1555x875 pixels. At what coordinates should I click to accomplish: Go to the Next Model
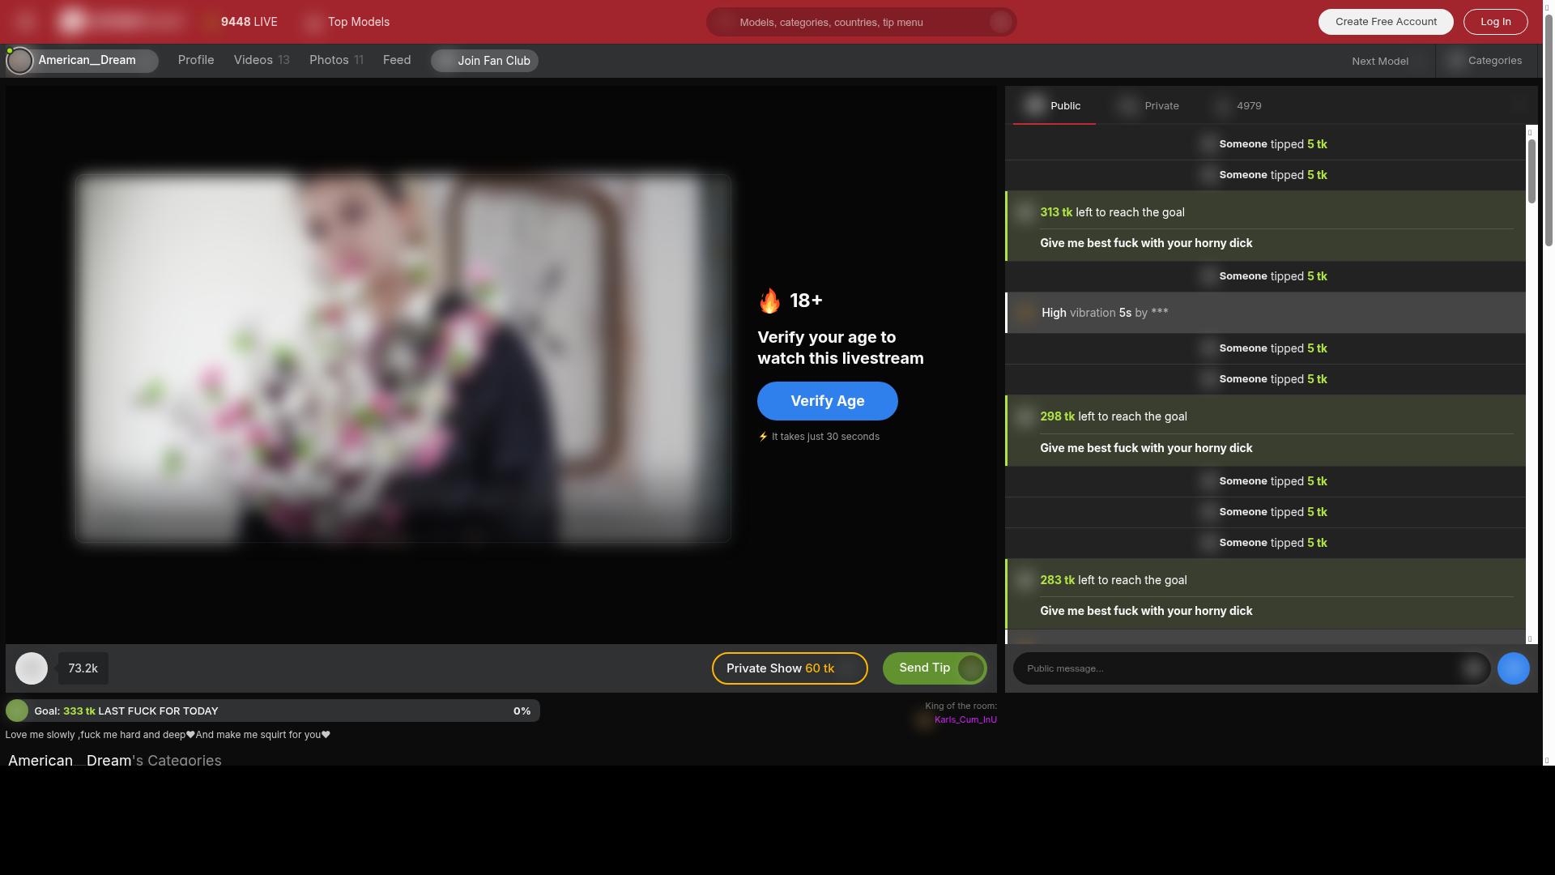pyautogui.click(x=1380, y=62)
